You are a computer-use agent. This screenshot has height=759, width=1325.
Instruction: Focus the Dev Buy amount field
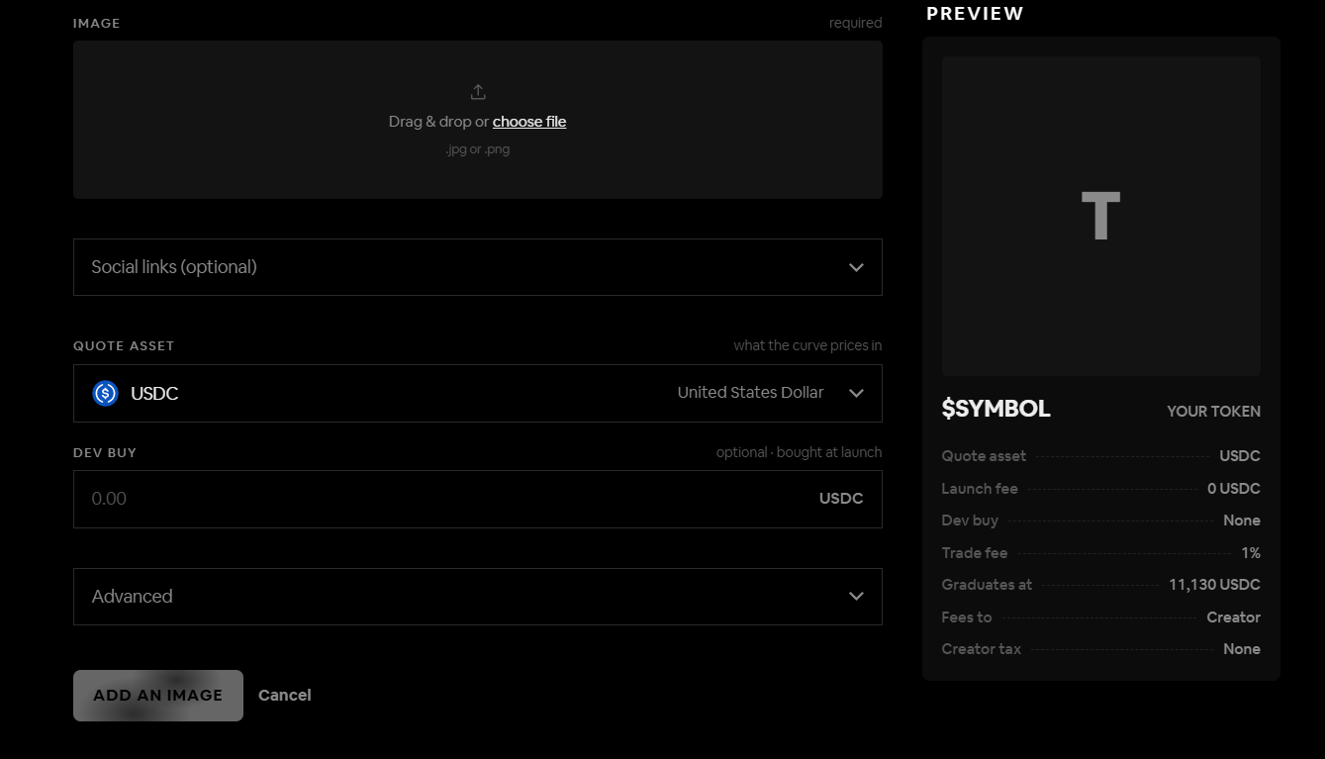[478, 499]
